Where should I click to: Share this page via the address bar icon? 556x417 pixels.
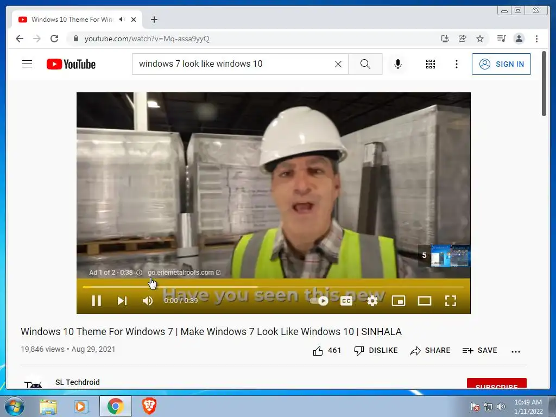click(463, 39)
